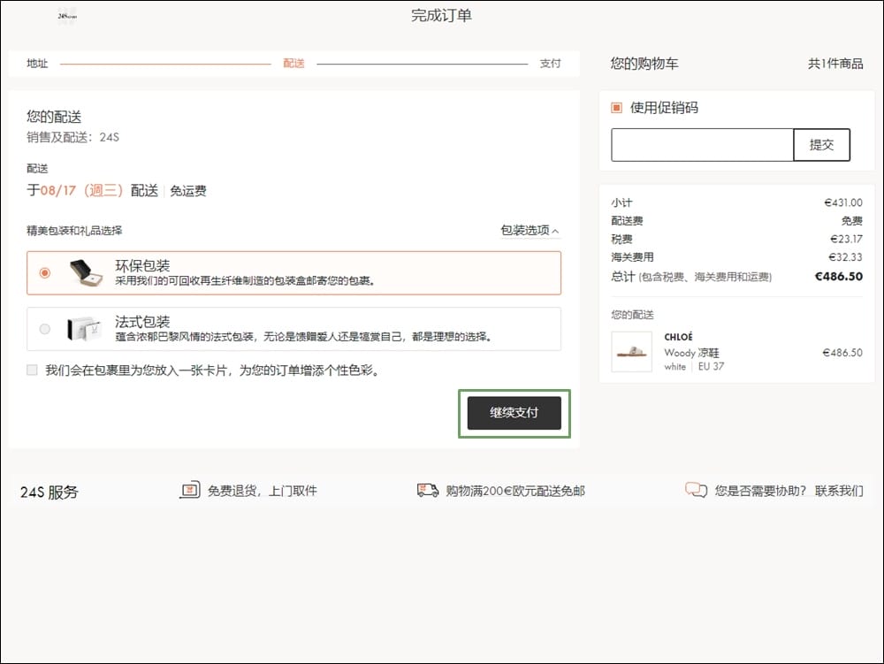Viewport: 884px width, 664px height.
Task: Click the tax value €23.17
Action: point(846,239)
